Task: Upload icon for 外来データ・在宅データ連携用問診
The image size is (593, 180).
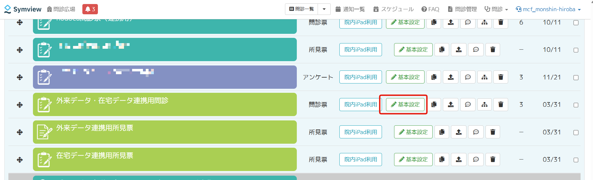Action: (x=451, y=105)
